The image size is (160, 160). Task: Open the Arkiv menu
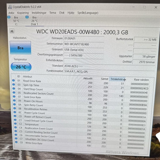[x=11, y=13]
